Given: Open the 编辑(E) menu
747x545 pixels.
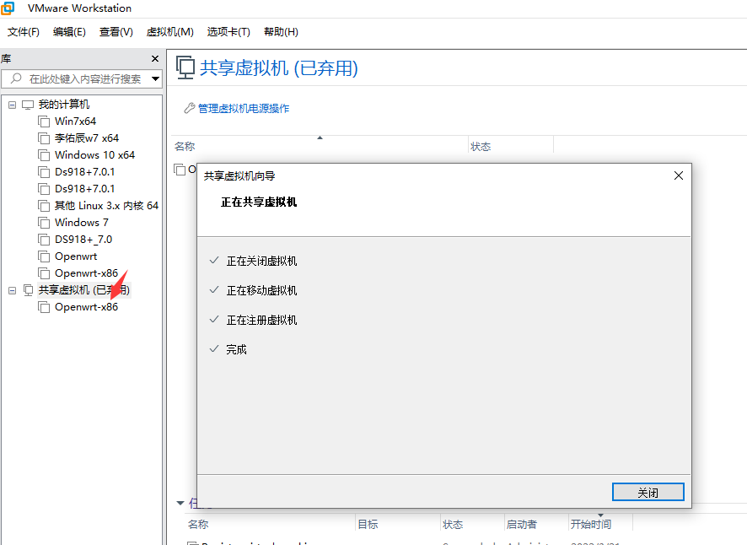Looking at the screenshot, I should [69, 32].
